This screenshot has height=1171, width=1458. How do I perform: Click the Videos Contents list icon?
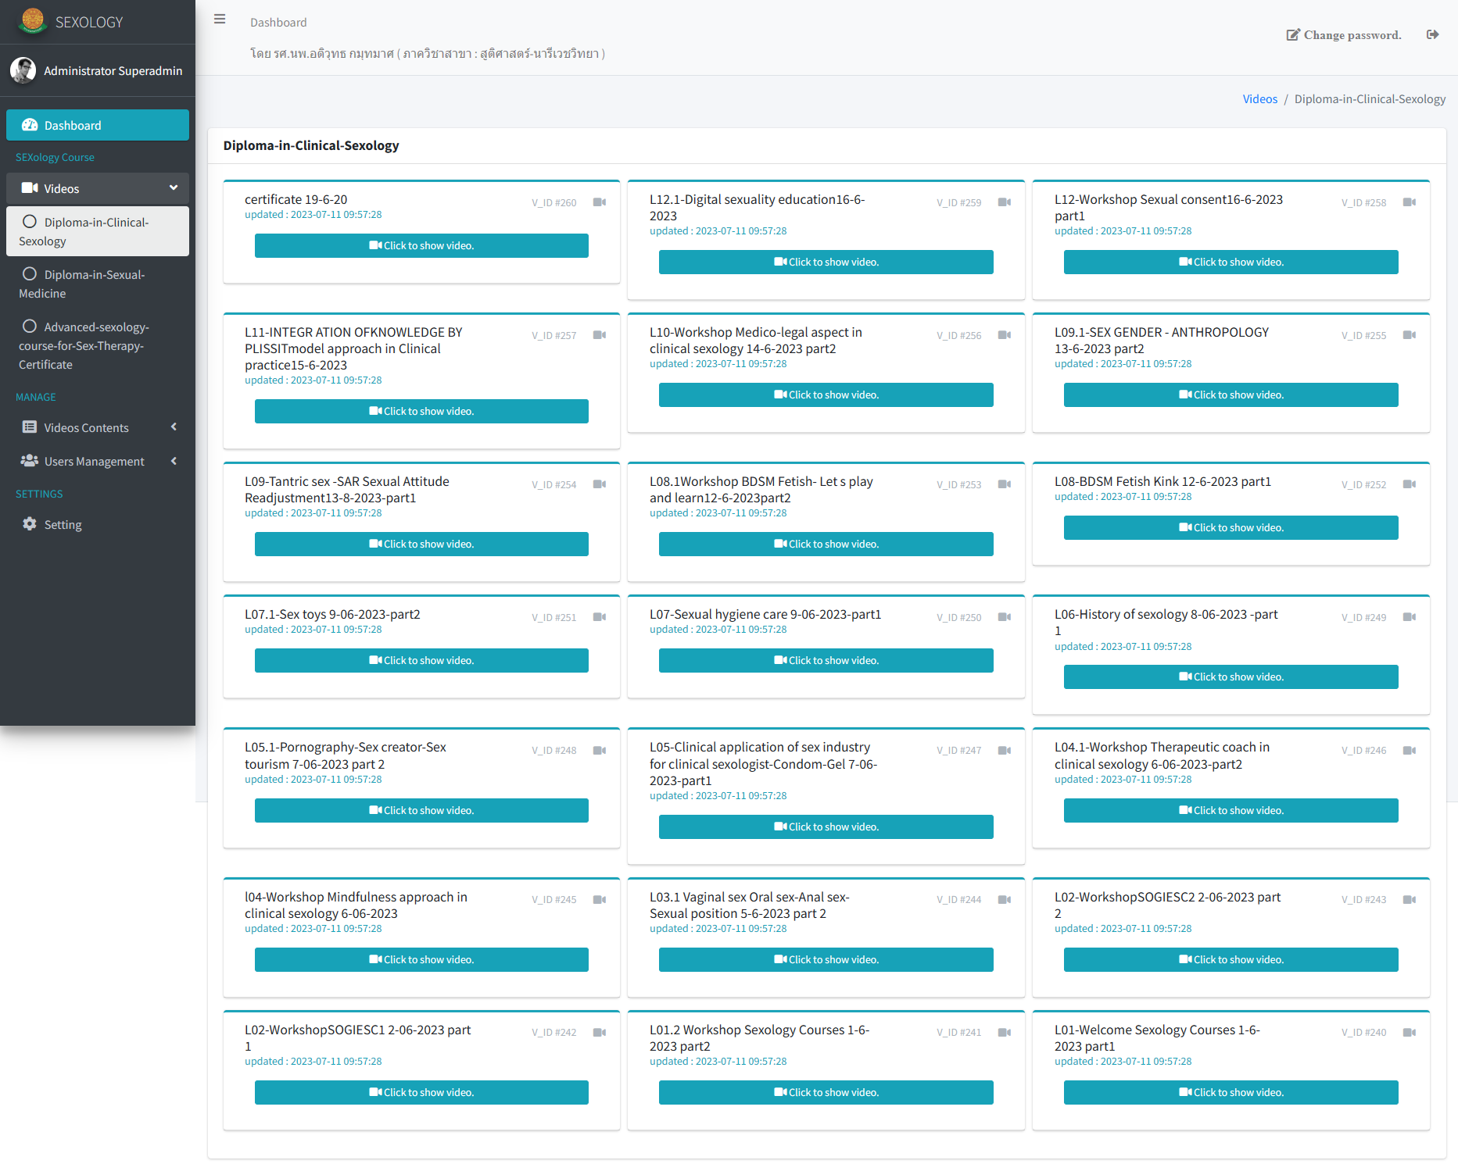point(30,427)
